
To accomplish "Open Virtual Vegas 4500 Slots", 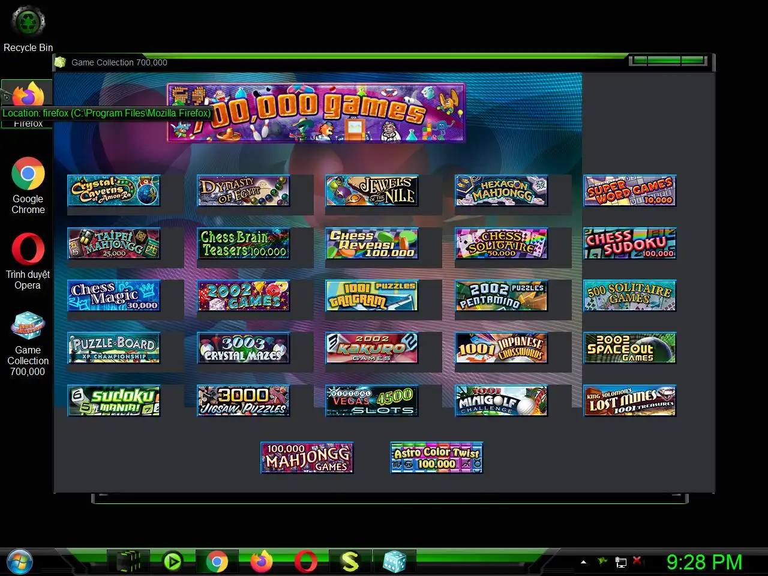I will point(372,401).
